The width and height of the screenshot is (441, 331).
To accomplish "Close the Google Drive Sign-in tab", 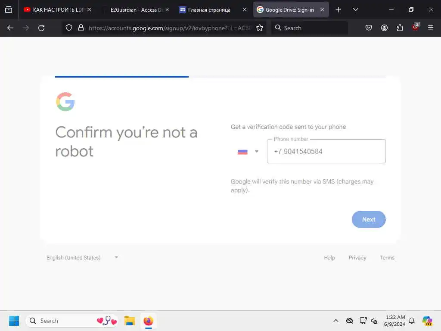I will [x=322, y=9].
